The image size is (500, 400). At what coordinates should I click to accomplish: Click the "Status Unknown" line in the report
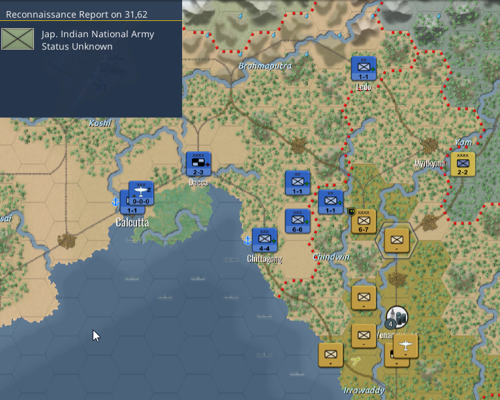pyautogui.click(x=77, y=46)
